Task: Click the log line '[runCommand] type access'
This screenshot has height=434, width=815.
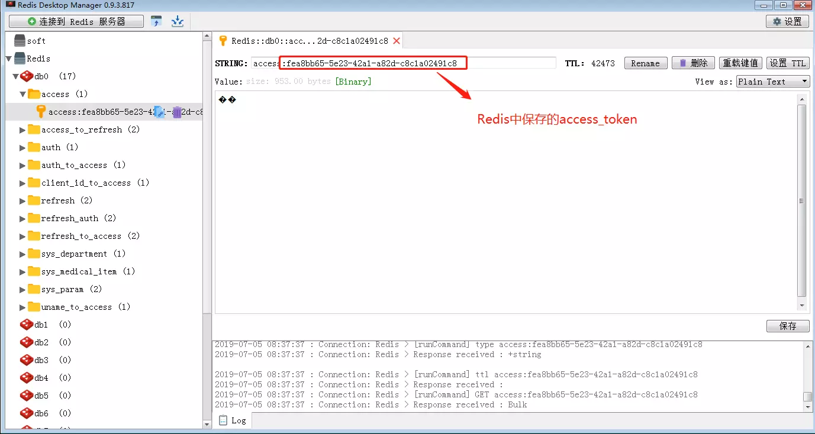Action: [x=459, y=344]
